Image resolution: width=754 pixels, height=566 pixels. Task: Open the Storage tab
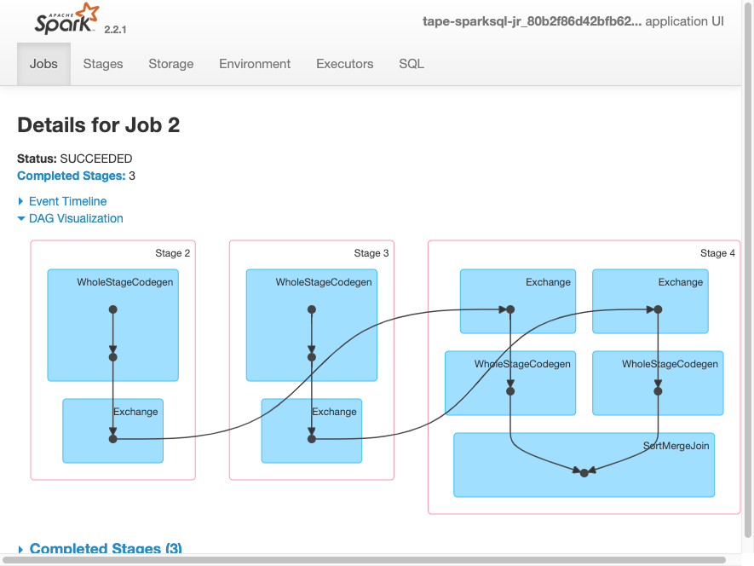[x=170, y=63]
